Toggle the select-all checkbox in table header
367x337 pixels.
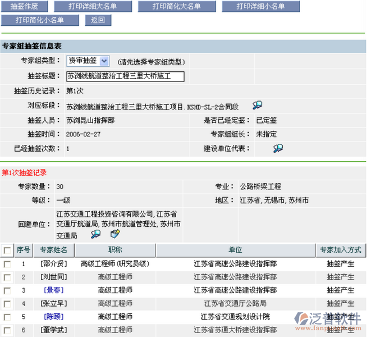pyautogui.click(x=7, y=250)
